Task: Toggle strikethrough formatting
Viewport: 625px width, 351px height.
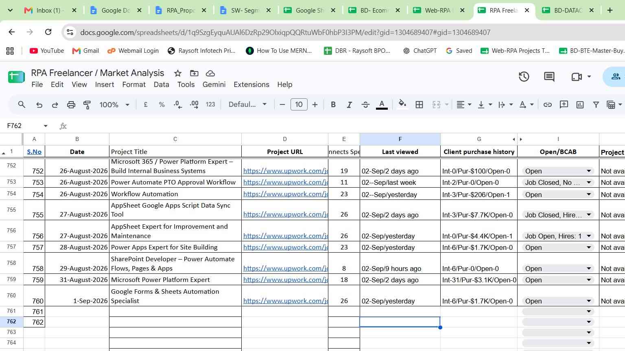Action: 365,105
